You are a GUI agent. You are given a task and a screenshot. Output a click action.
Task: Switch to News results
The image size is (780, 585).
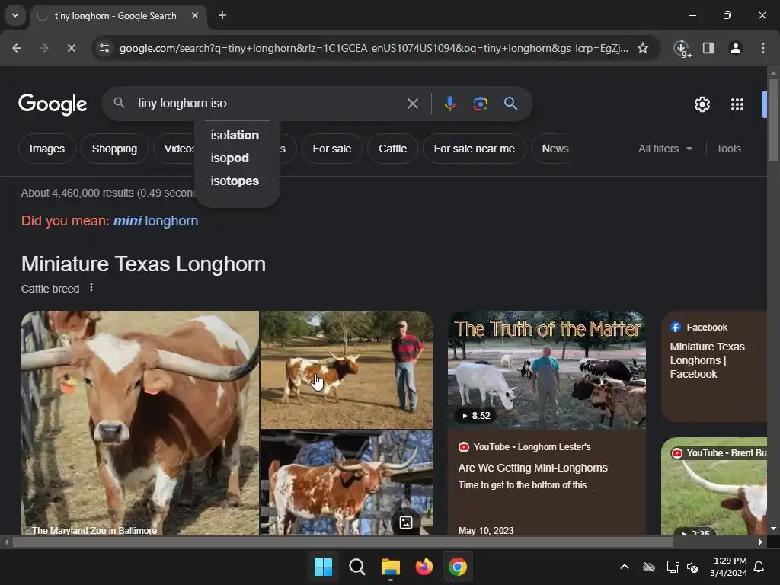(x=555, y=149)
